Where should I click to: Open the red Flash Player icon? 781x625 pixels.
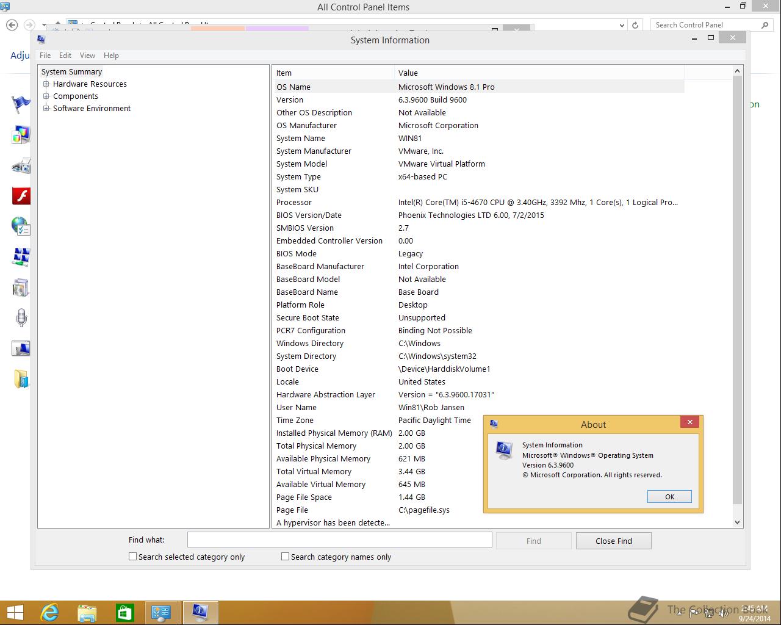(x=21, y=196)
